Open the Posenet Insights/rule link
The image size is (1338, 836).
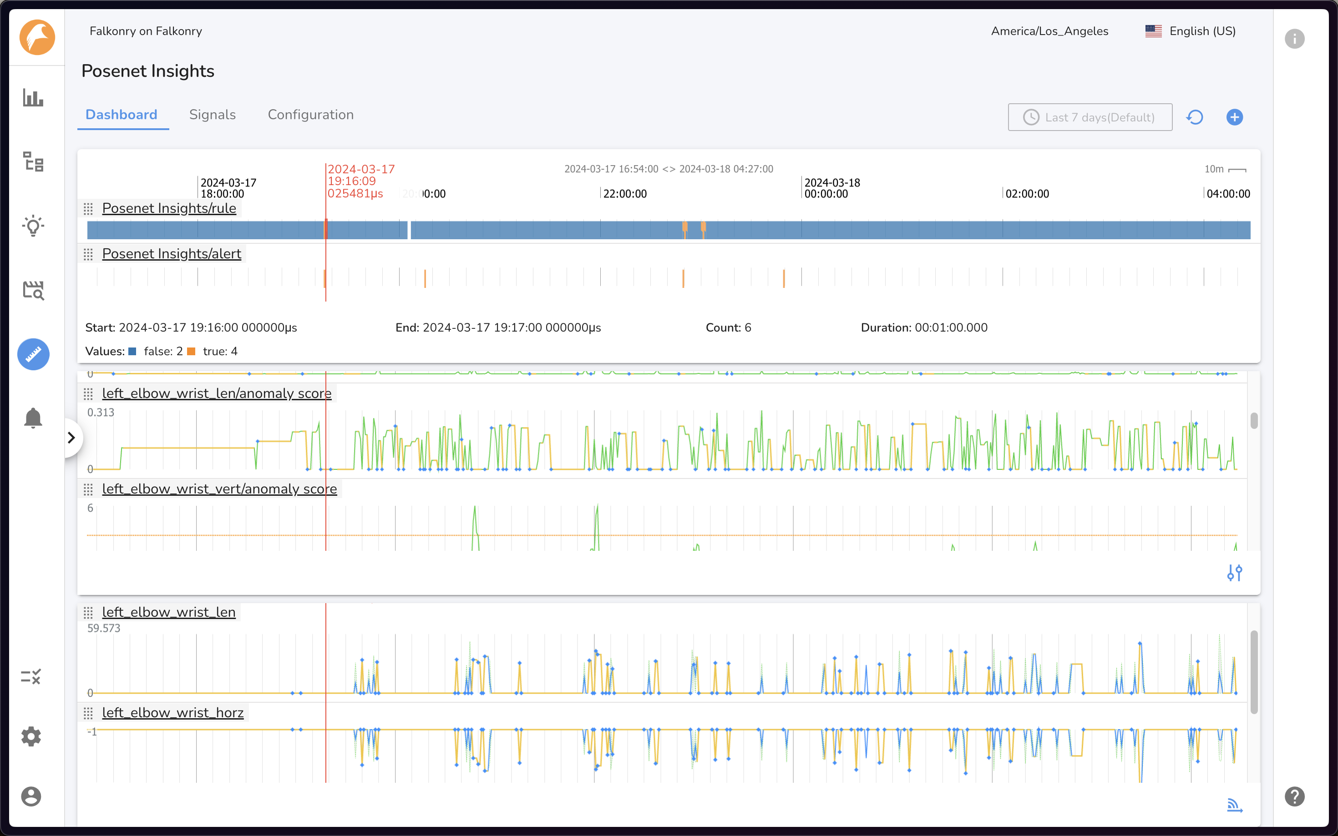click(169, 208)
